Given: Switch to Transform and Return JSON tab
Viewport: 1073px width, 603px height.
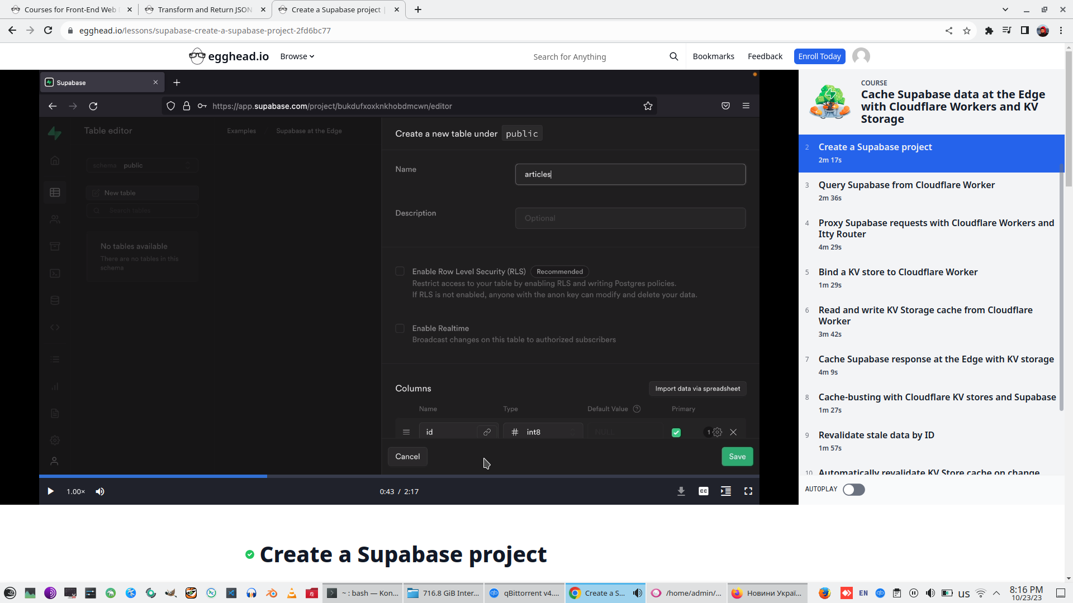Looking at the screenshot, I should tap(205, 9).
